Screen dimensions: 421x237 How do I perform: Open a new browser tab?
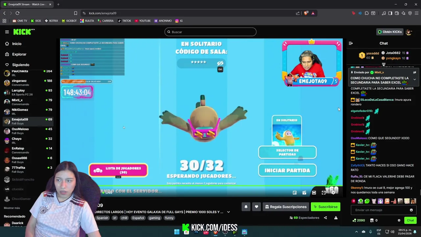tap(58, 4)
